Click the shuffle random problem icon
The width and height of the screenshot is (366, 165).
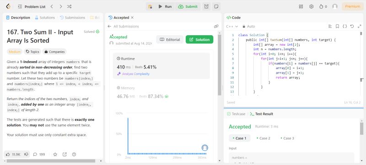click(70, 6)
